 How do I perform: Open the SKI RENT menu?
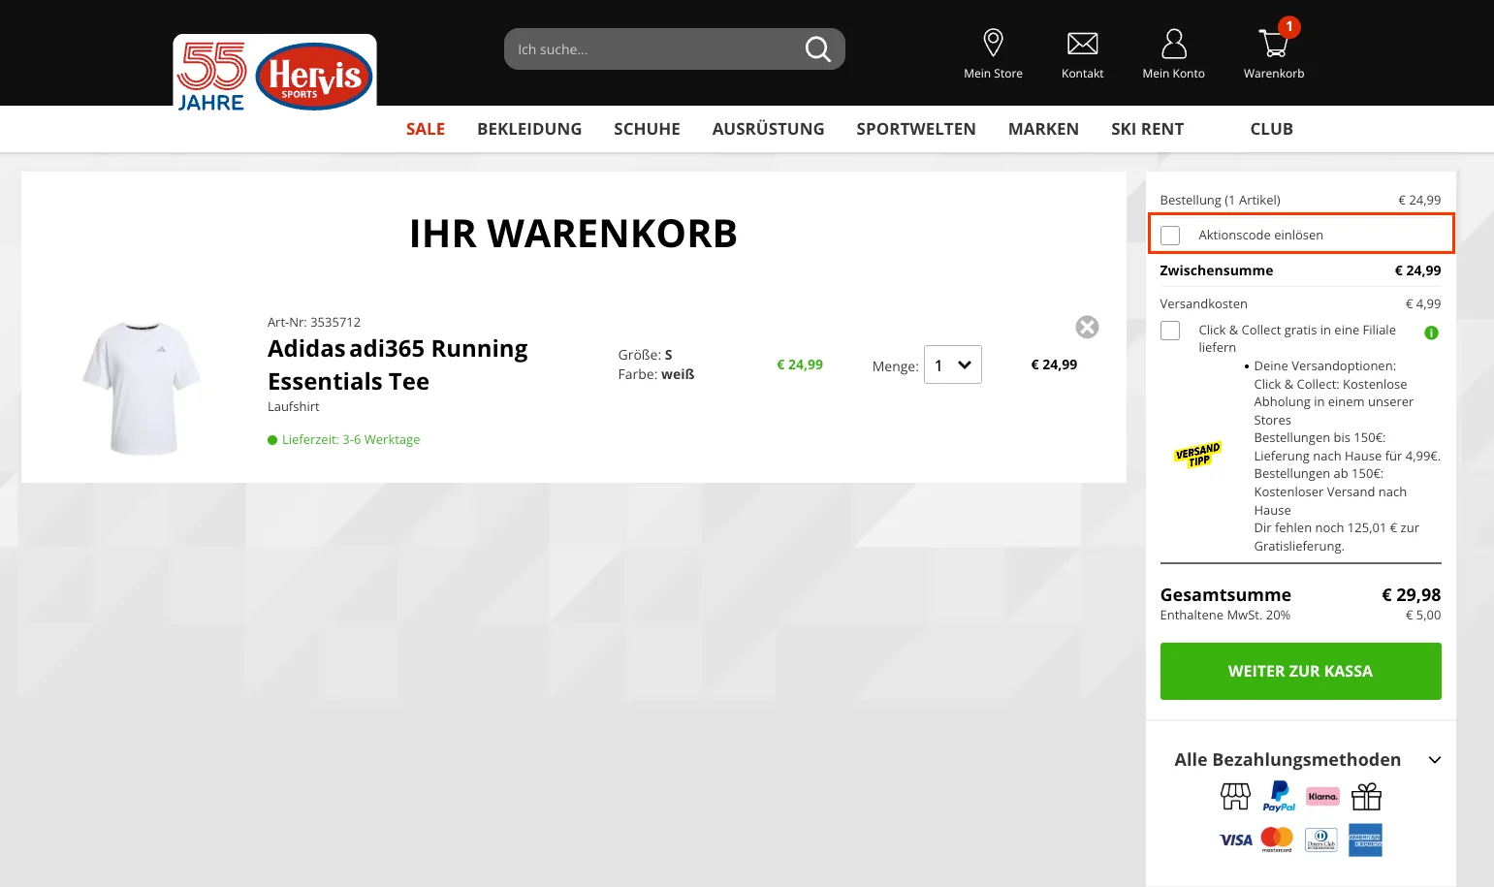point(1147,129)
